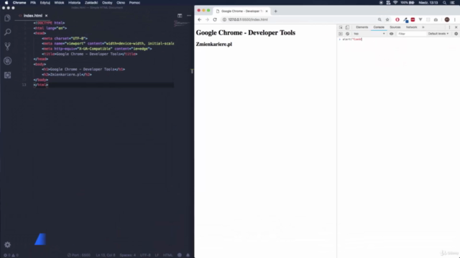Close the DevTools panel

[x=456, y=27]
